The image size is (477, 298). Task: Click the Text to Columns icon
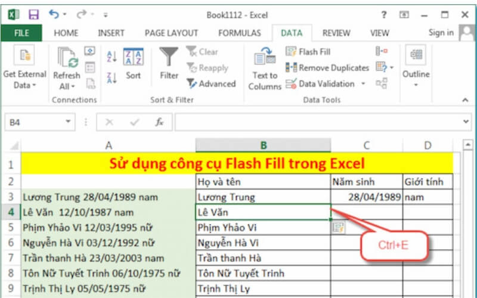point(265,57)
